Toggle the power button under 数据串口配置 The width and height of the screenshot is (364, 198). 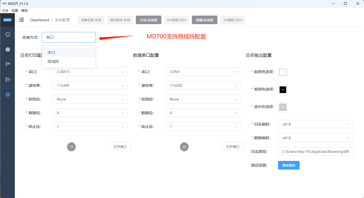[184, 147]
